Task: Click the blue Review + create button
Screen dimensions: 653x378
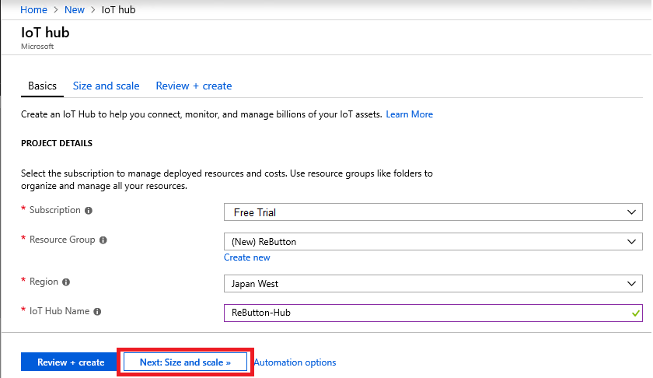Action: (69, 362)
